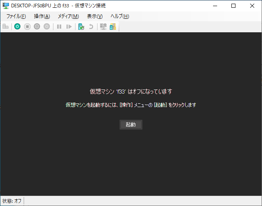Click the Reset (play) toolbar icon
The height and width of the screenshot is (206, 262).
point(69,27)
